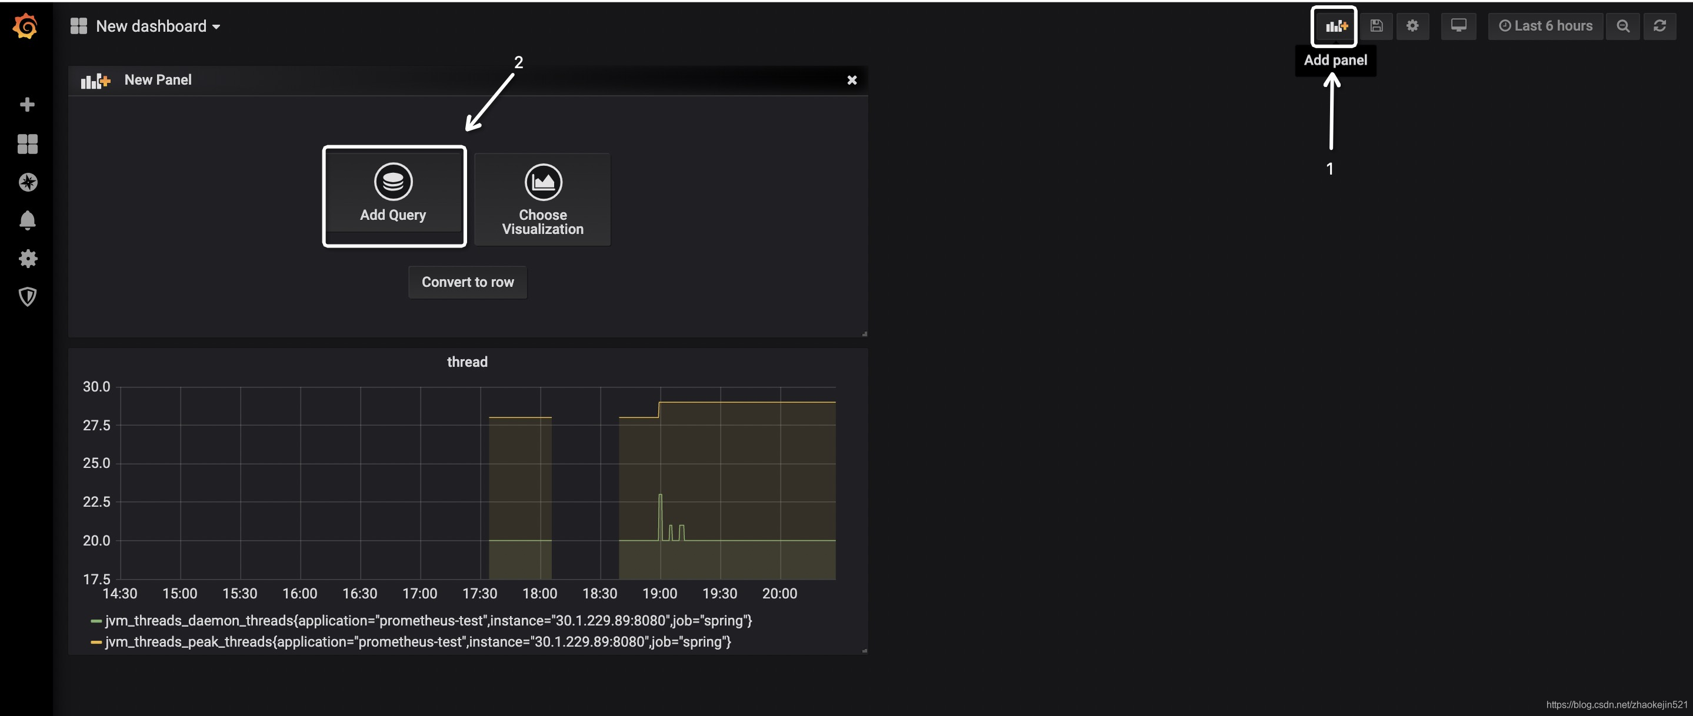Click the TV/kiosk mode display icon
The height and width of the screenshot is (716, 1693).
pyautogui.click(x=1460, y=25)
